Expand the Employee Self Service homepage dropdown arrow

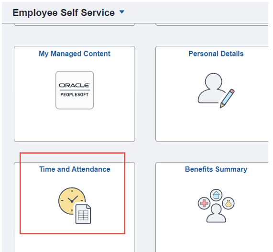122,12
